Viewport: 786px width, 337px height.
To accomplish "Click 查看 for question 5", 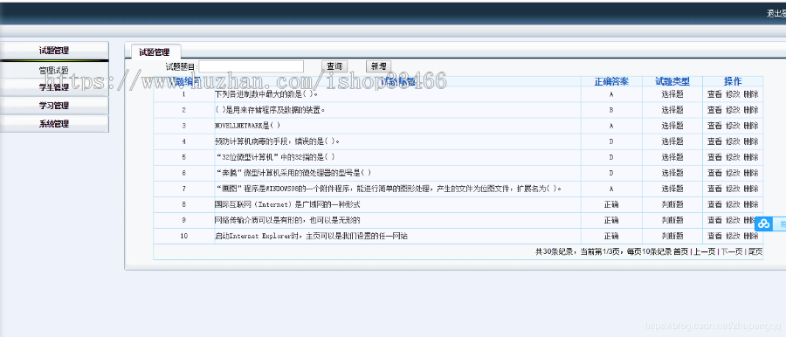I will (x=714, y=157).
